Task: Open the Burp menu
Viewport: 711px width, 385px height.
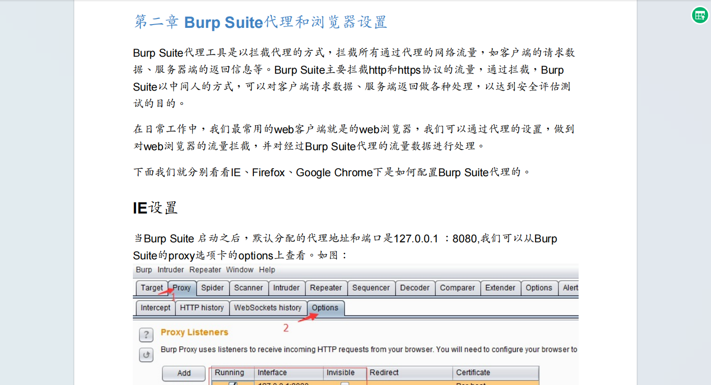Action: click(144, 270)
